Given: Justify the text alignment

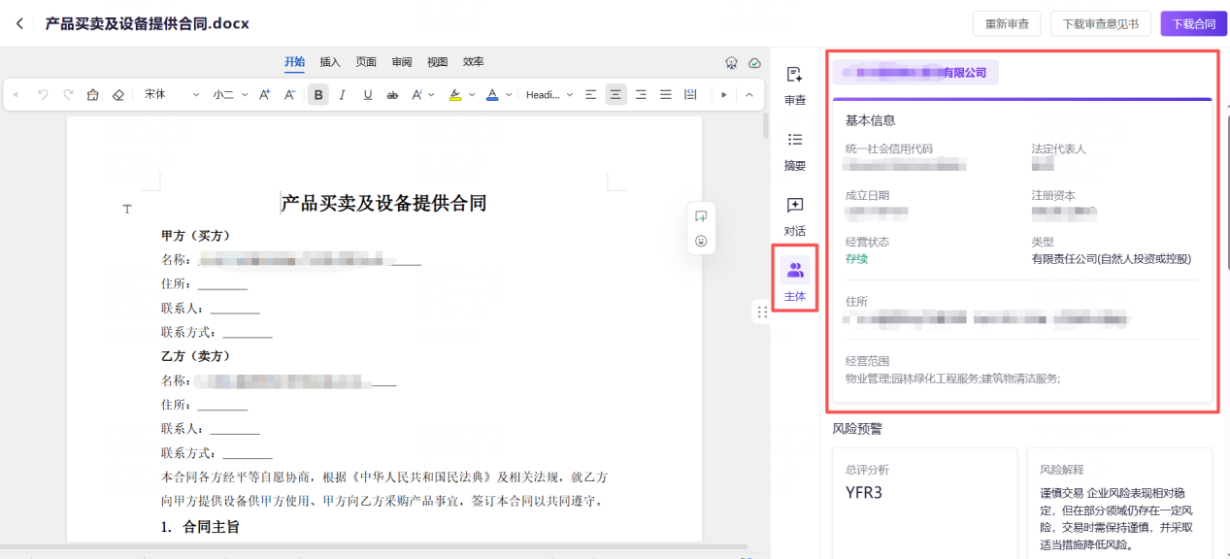Looking at the screenshot, I should click(666, 95).
